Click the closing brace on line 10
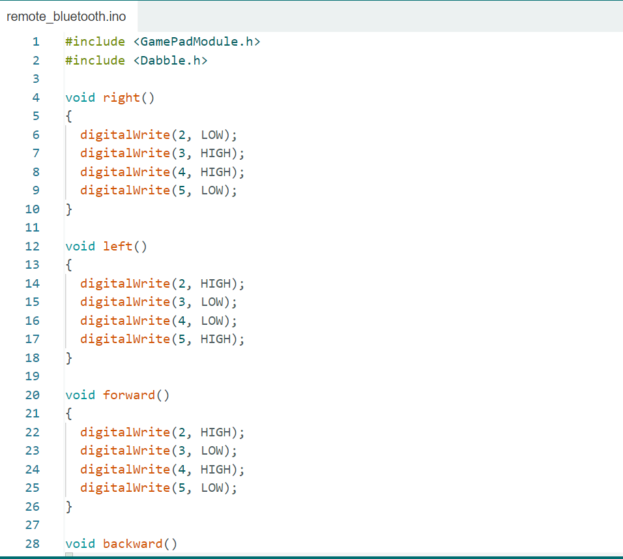 pyautogui.click(x=68, y=209)
